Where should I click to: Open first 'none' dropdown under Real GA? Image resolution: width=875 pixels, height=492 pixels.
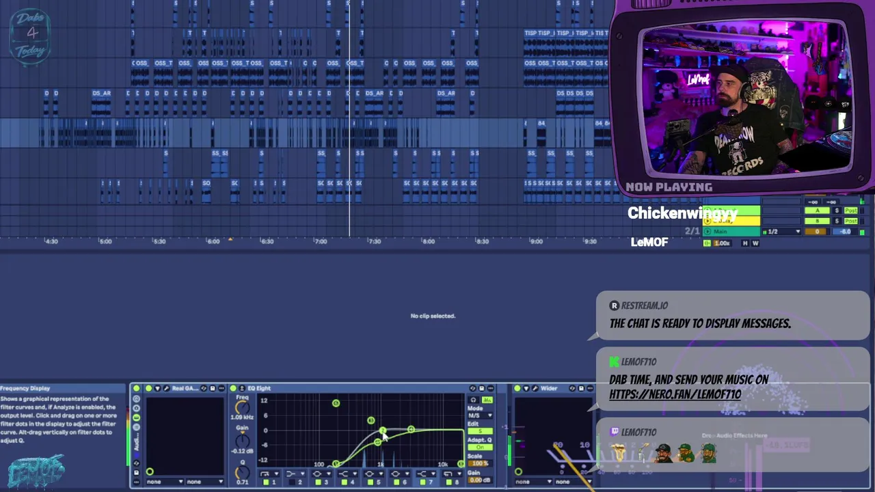165,482
